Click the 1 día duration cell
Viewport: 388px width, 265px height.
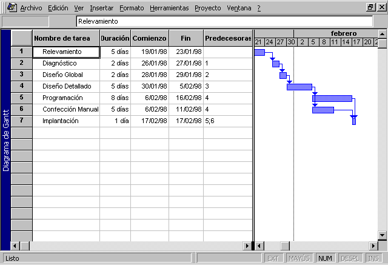115,121
